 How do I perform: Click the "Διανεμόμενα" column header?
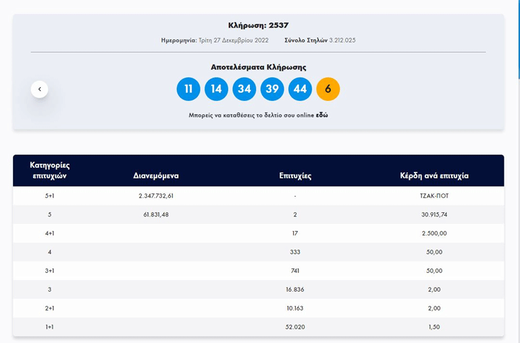click(156, 176)
